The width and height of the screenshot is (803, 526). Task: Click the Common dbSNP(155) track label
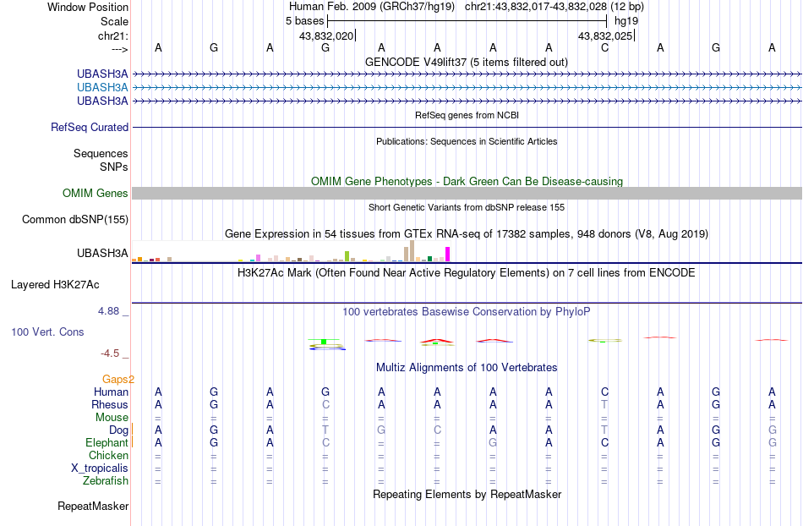click(x=74, y=220)
